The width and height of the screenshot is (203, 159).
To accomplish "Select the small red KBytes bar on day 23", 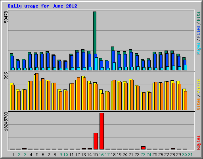I will tap(143, 148).
